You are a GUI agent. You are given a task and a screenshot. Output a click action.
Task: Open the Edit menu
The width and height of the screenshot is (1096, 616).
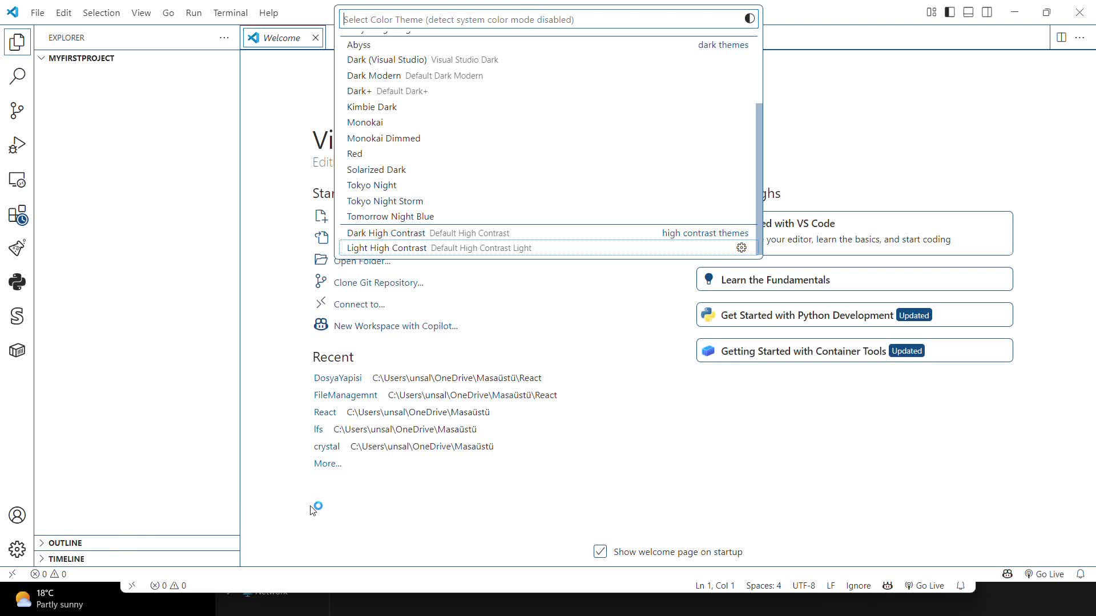[x=64, y=13]
